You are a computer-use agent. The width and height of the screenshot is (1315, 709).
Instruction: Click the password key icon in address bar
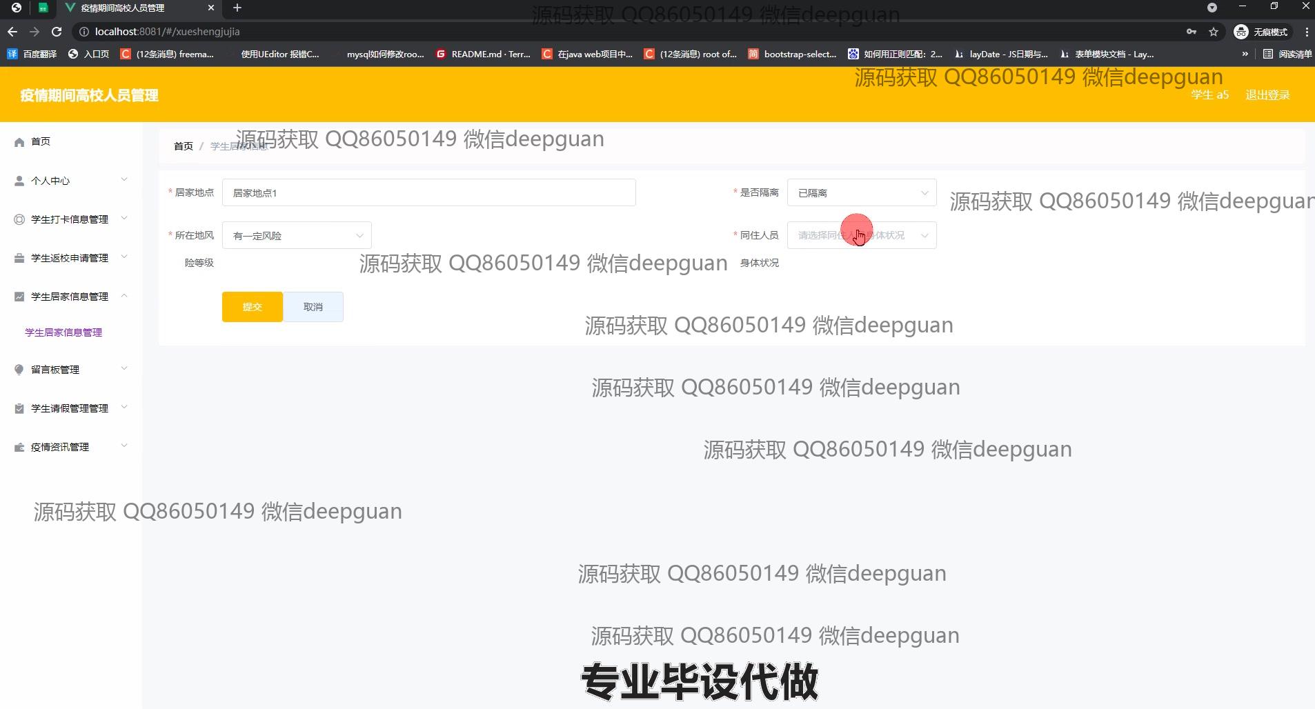coord(1192,32)
